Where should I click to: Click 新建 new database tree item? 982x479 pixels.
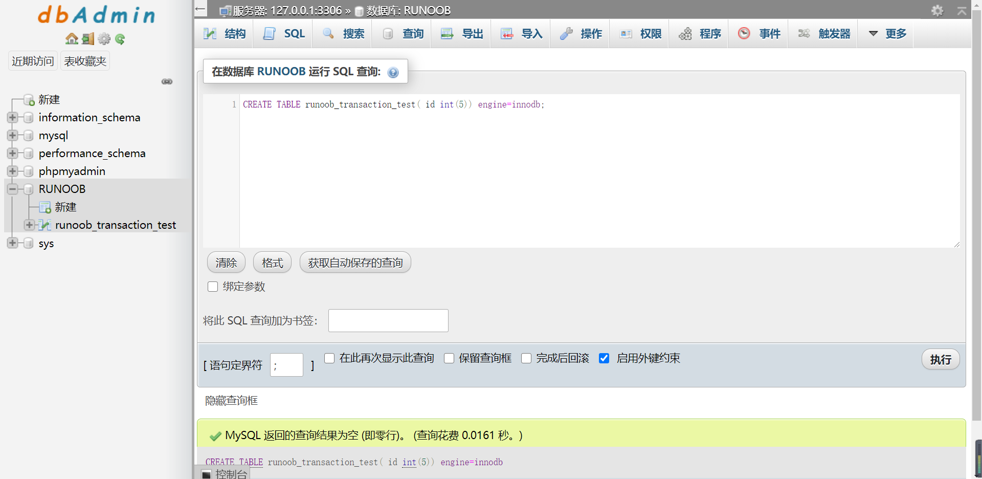(49, 99)
